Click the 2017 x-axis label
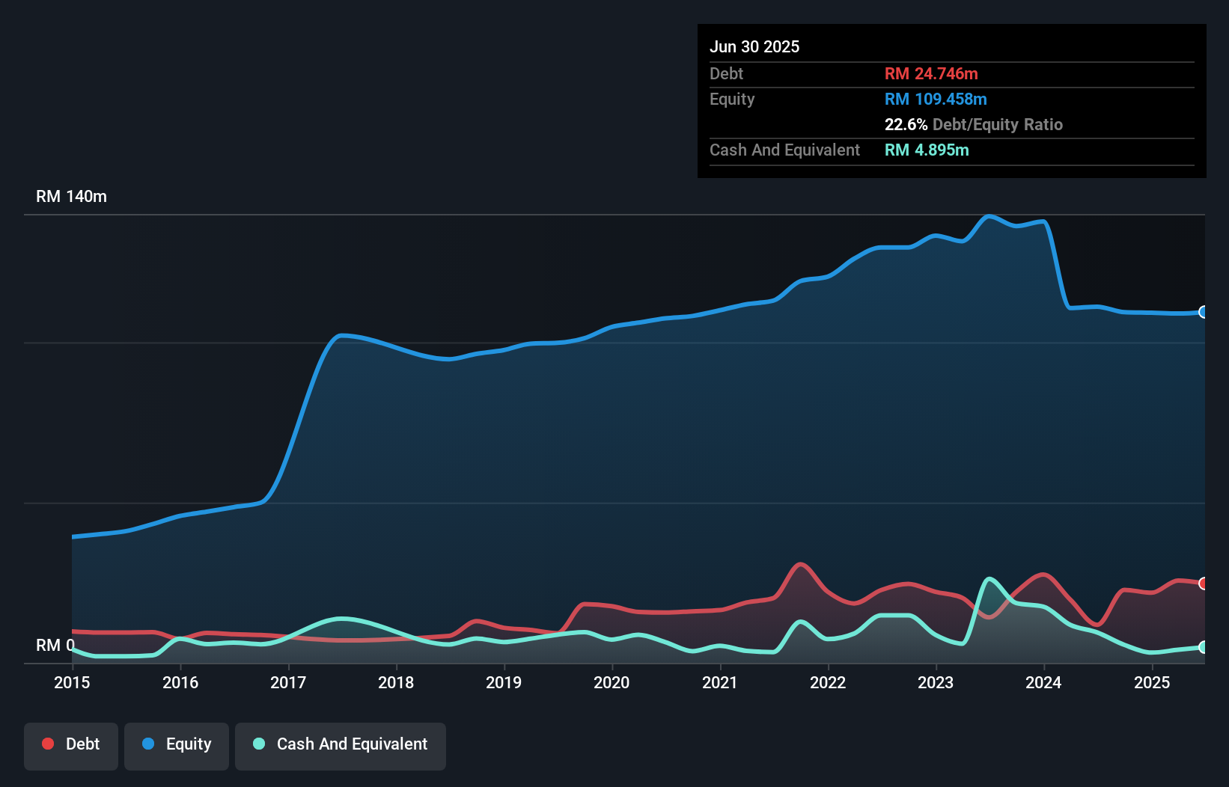This screenshot has width=1229, height=787. point(288,682)
